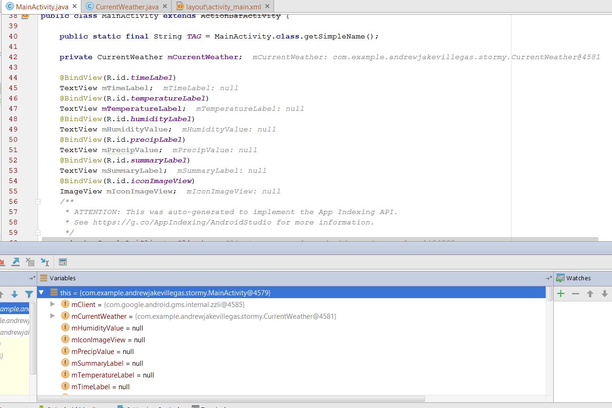Image resolution: width=612 pixels, height=408 pixels.
Task: Open the CurrentWeather.java editor tab
Action: [x=127, y=7]
